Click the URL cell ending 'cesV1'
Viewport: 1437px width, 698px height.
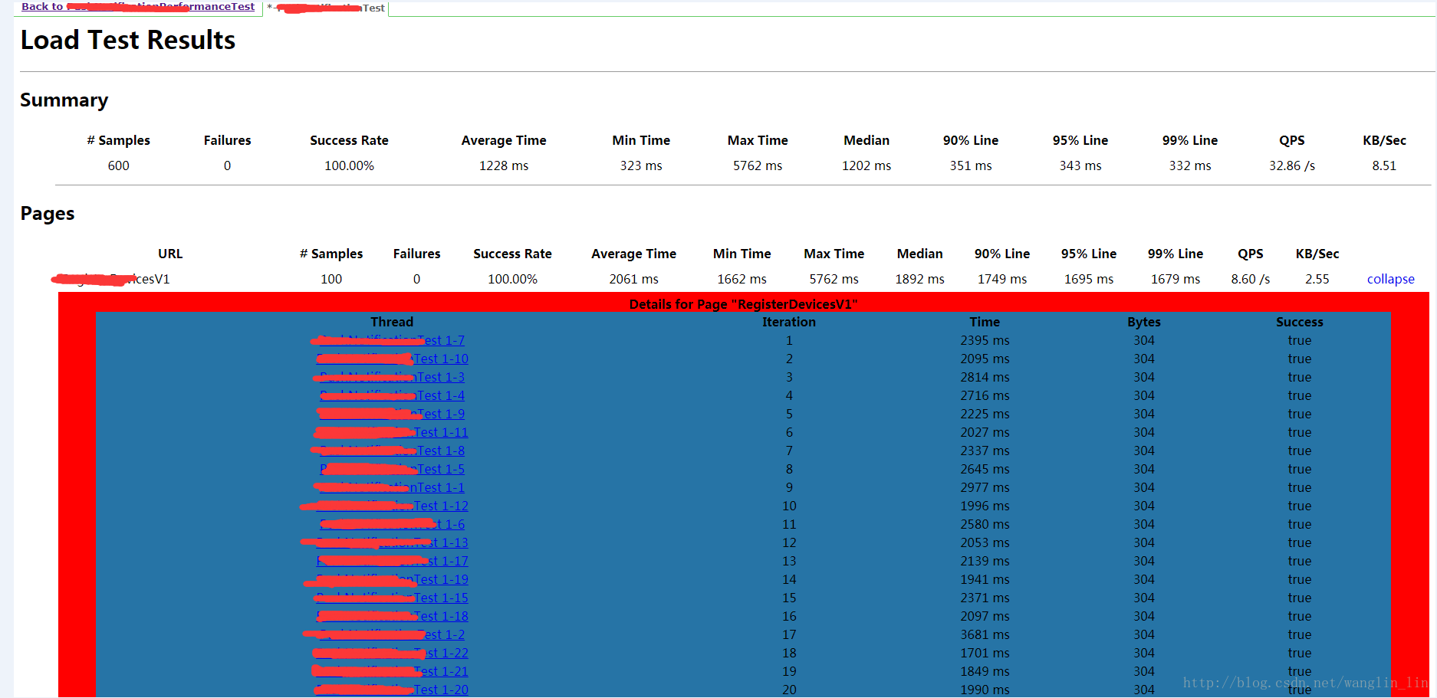pyautogui.click(x=111, y=279)
